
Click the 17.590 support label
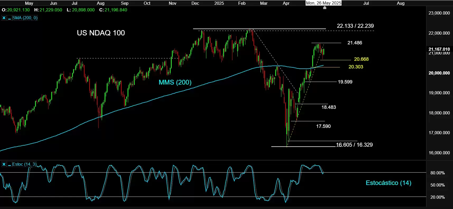coord(323,126)
